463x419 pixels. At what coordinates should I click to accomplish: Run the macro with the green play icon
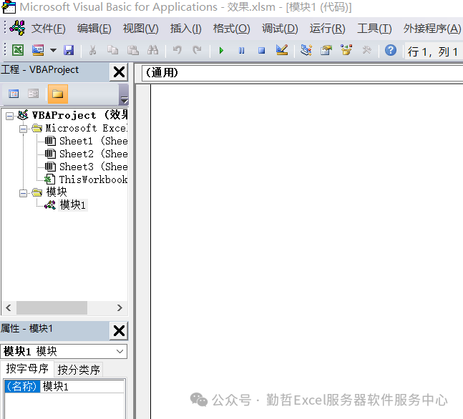221,51
